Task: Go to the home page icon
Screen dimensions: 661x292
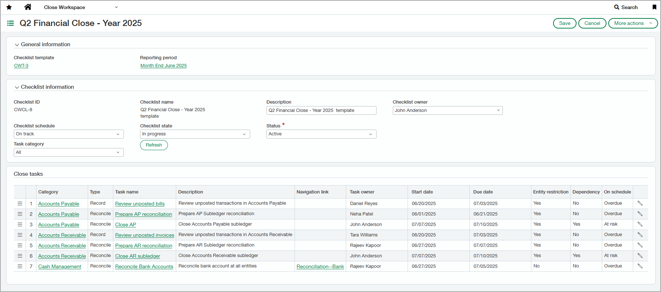Action: (28, 7)
